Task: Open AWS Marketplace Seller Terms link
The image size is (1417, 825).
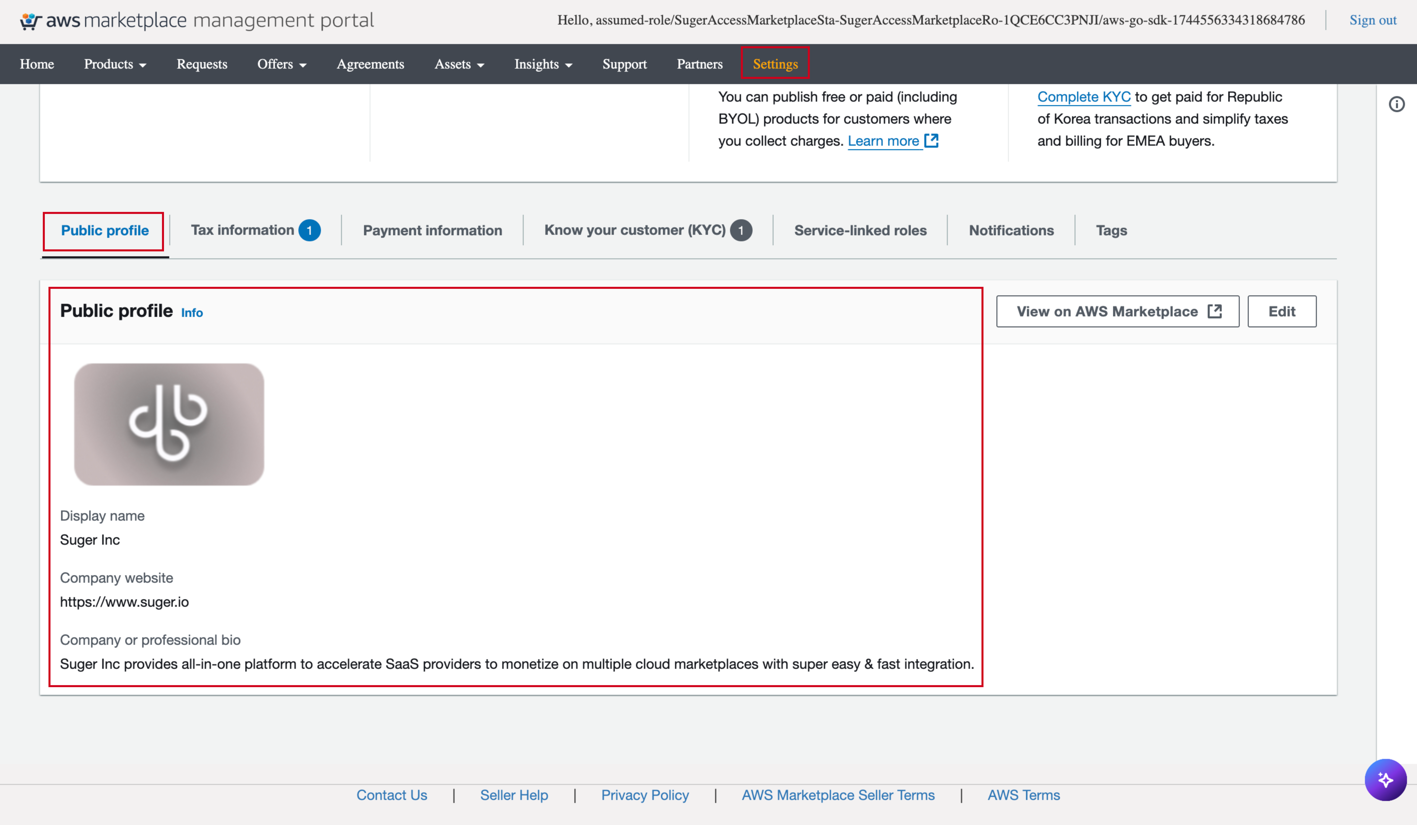Action: point(838,795)
